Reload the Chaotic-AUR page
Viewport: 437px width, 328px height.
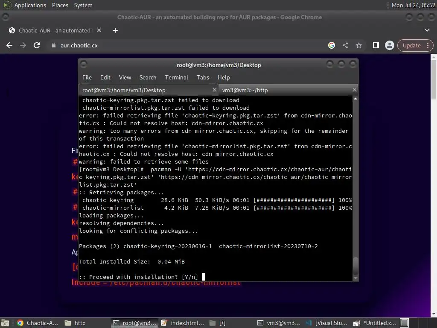pos(37,45)
